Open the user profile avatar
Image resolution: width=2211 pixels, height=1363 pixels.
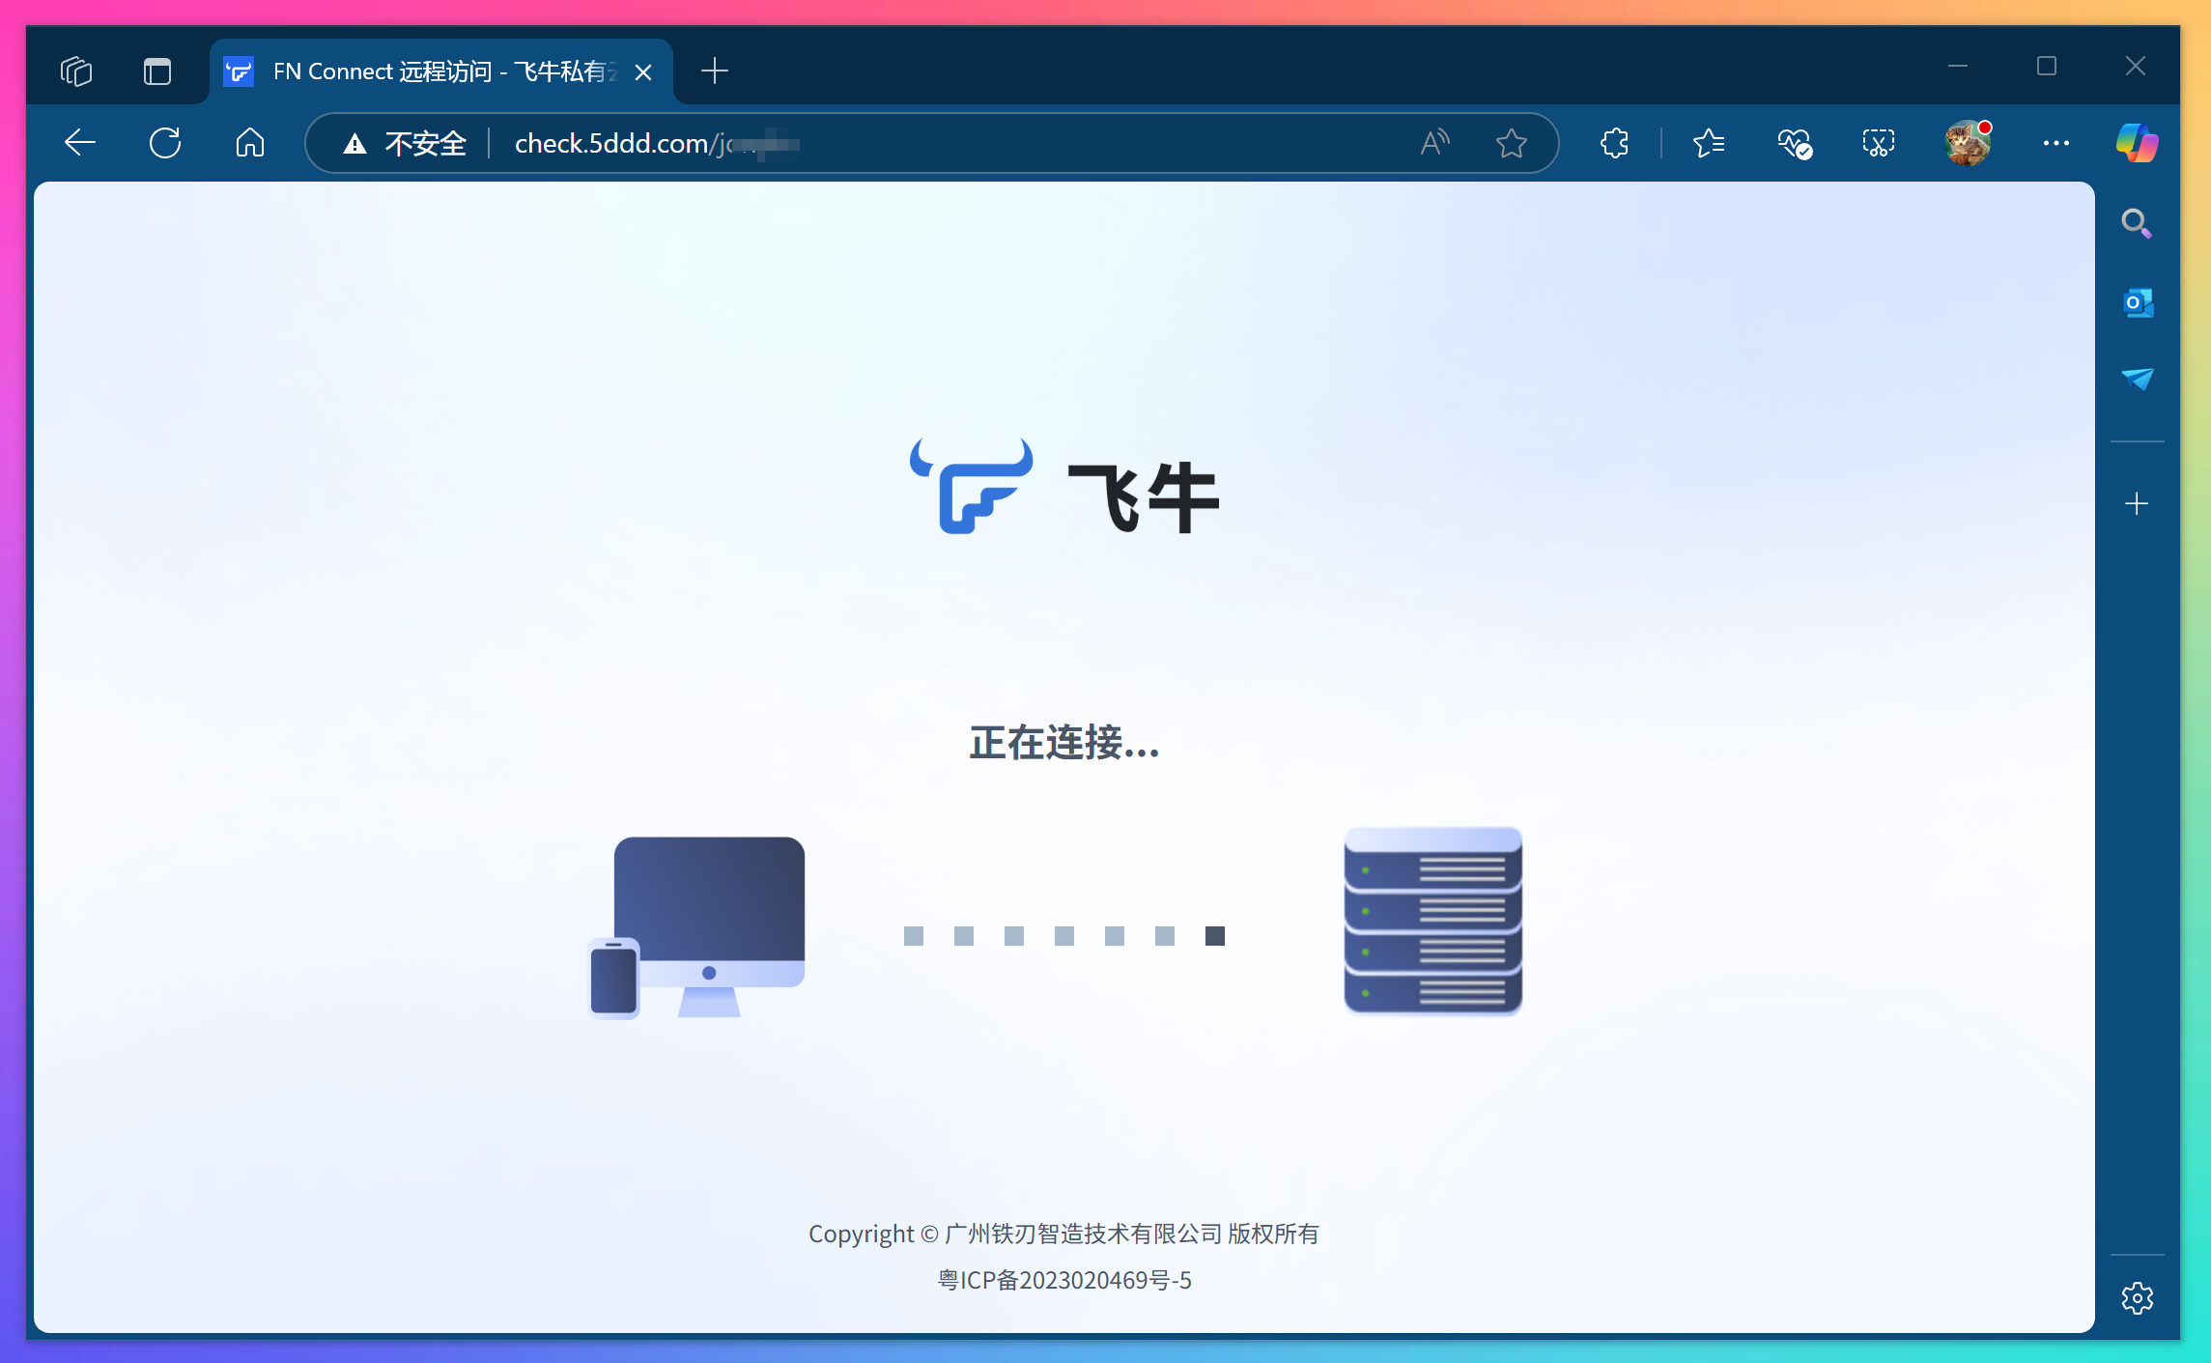1967,143
